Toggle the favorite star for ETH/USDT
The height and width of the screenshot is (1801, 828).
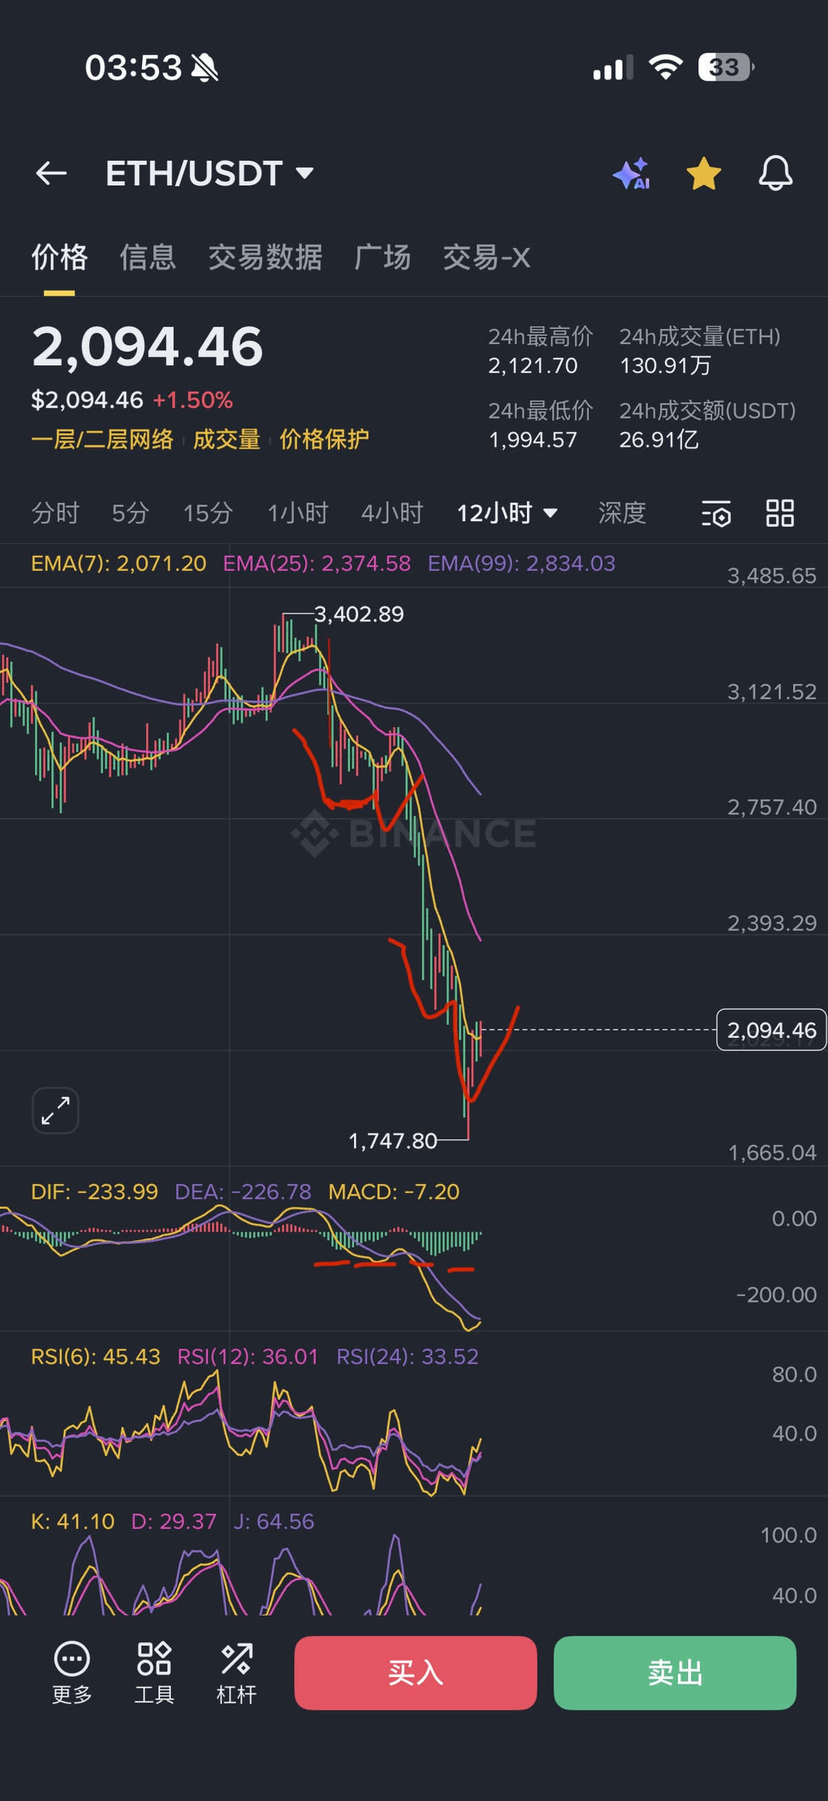(703, 173)
